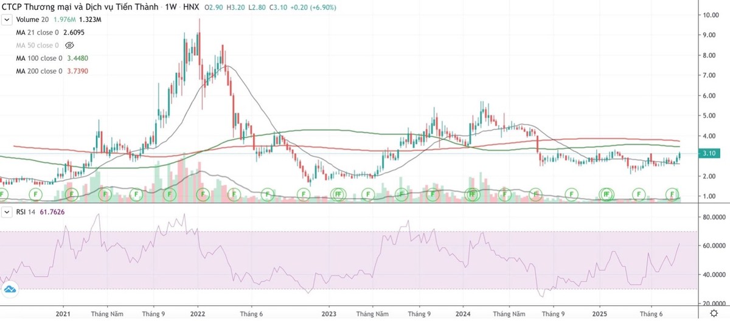Image resolution: width=730 pixels, height=321 pixels.
Task: Click the leftmost F event marker
Action: 3,195
